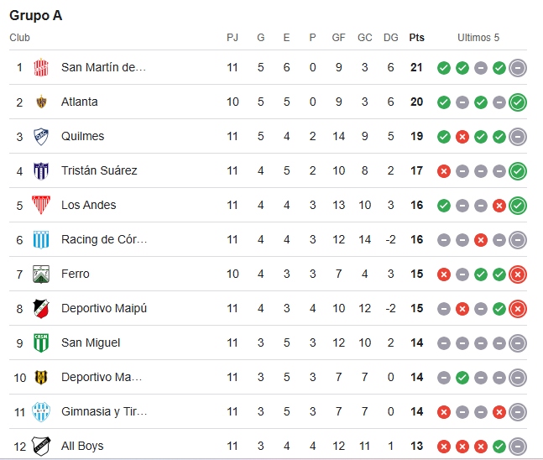
Task: Click the San Martín club crest
Action: 41,67
